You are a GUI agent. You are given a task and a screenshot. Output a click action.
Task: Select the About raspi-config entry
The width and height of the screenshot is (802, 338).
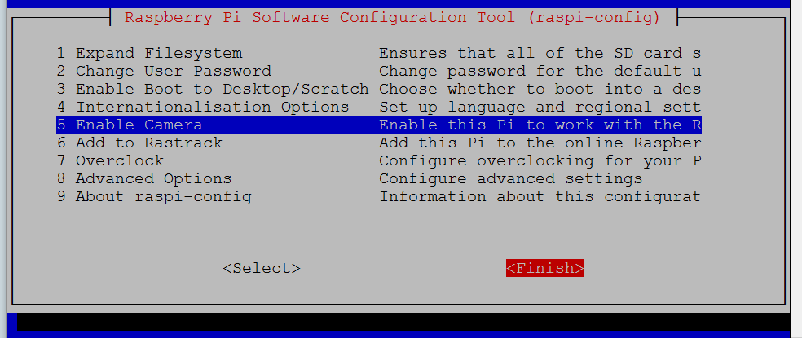154,196
